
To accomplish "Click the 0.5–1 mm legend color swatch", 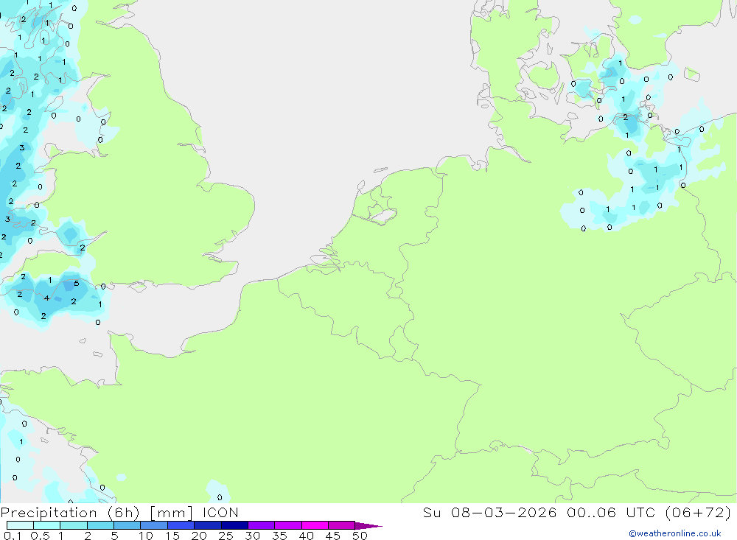I will pos(47,525).
